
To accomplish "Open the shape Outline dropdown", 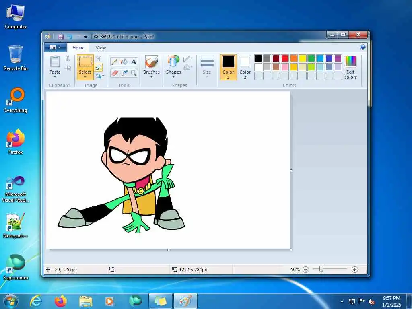I will (x=188, y=59).
